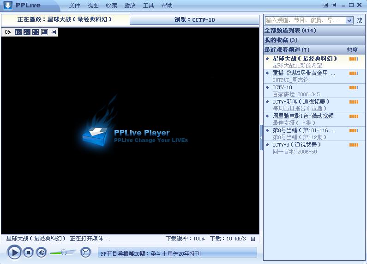Open the 文件 menu
Viewport: 367px width, 264px height.
pyautogui.click(x=74, y=5)
